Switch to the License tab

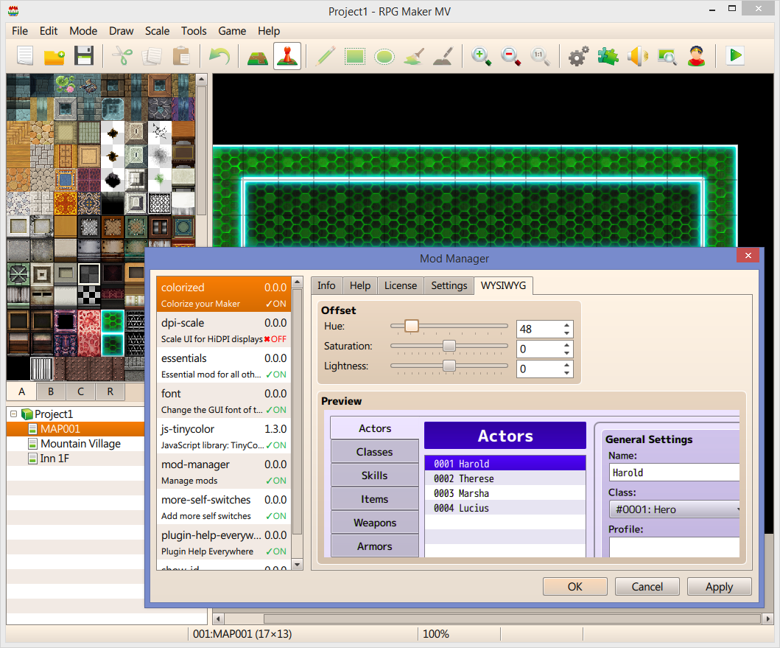tap(401, 285)
